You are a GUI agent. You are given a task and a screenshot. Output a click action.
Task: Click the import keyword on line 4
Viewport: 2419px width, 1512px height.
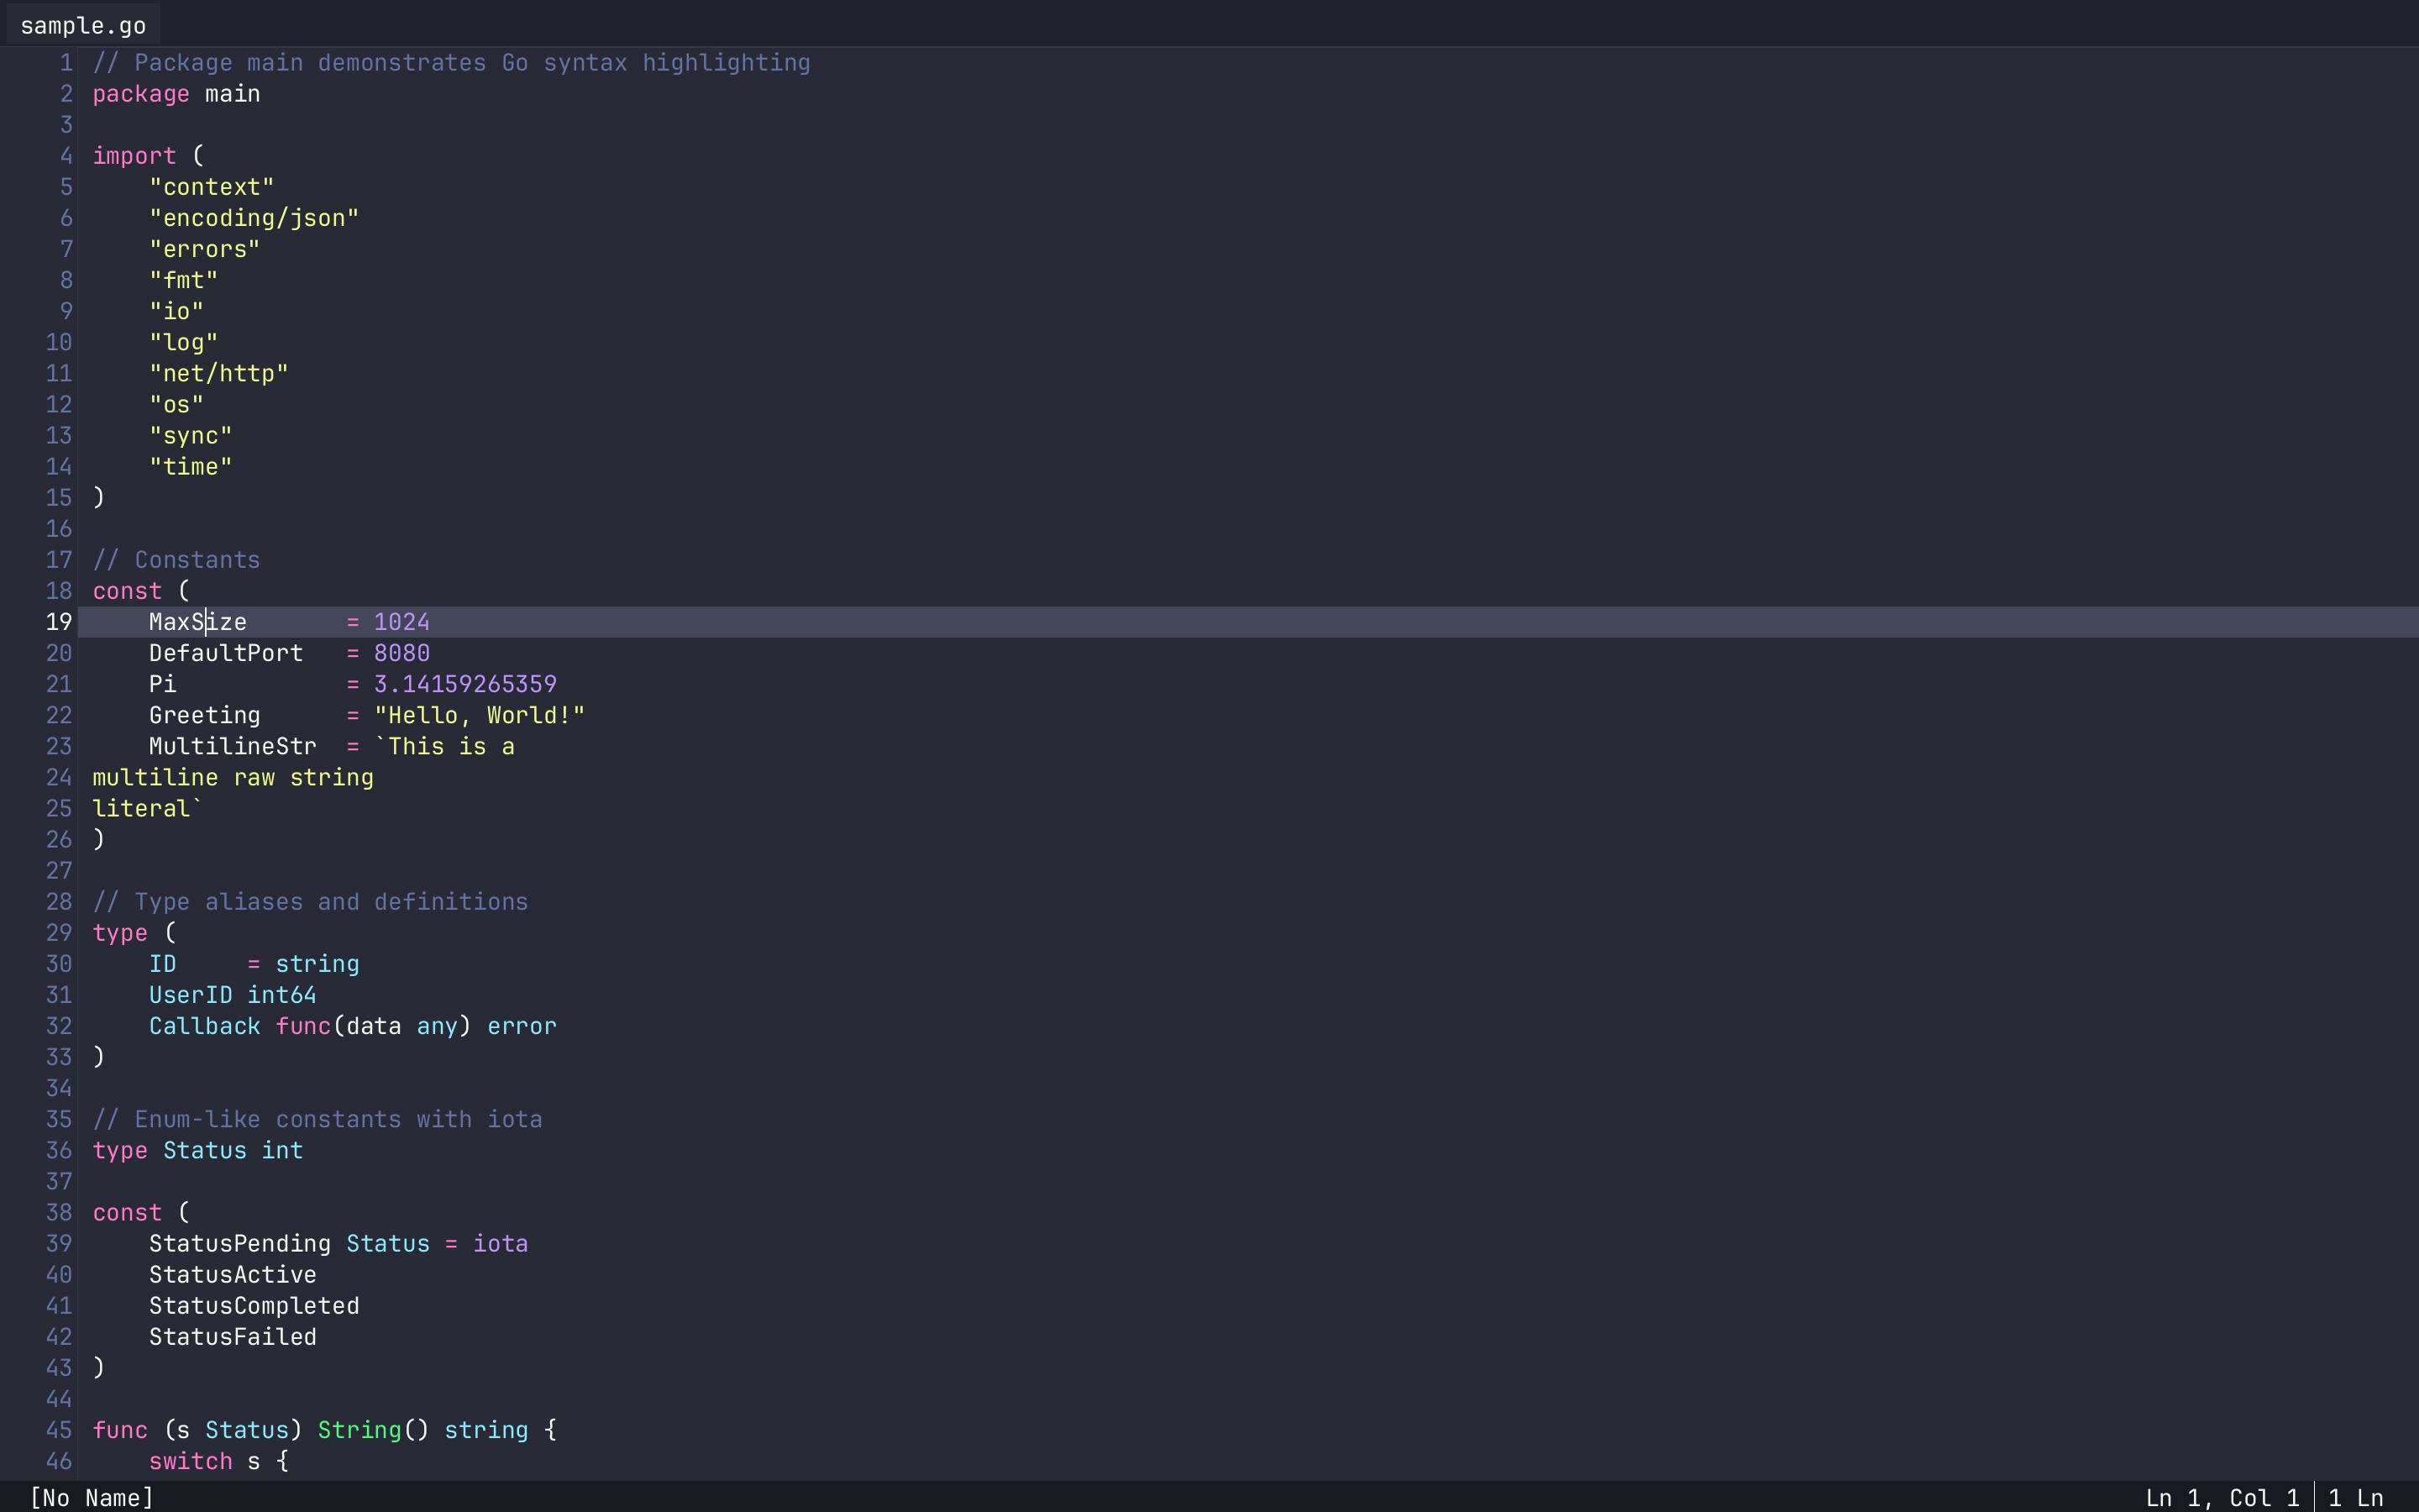pos(134,156)
